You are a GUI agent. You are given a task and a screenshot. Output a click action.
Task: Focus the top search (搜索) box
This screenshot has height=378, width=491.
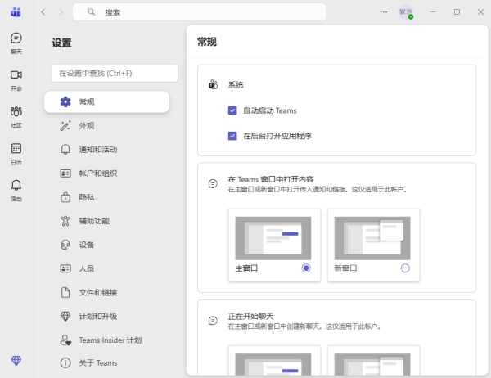tap(200, 12)
